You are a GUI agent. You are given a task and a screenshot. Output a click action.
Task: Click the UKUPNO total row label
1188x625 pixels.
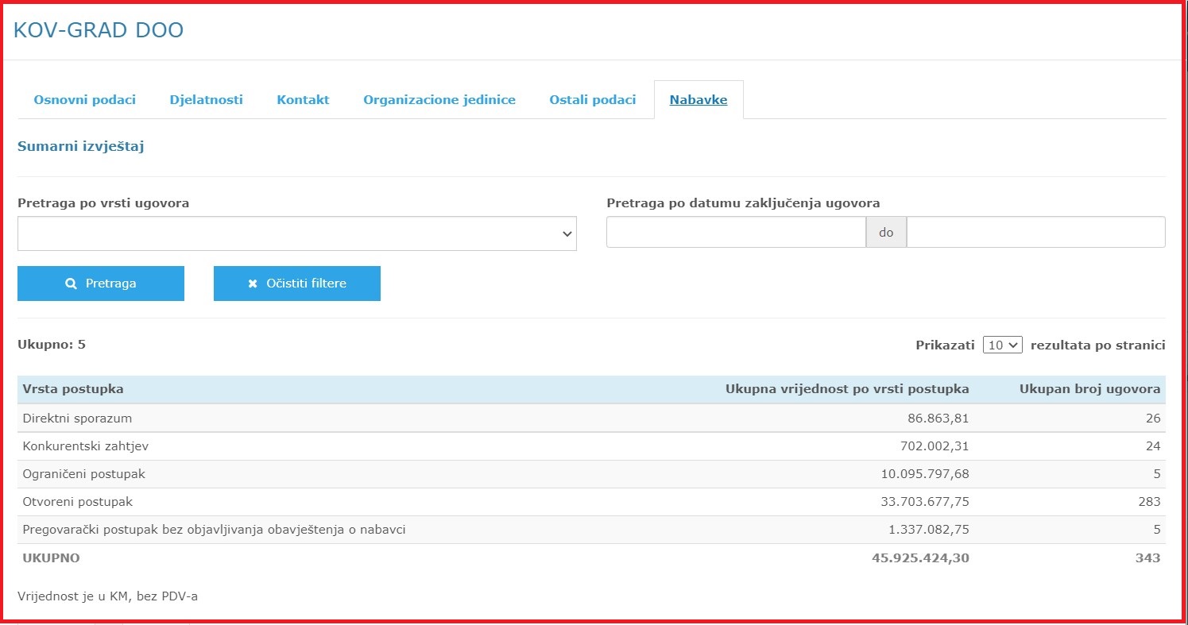click(x=52, y=558)
